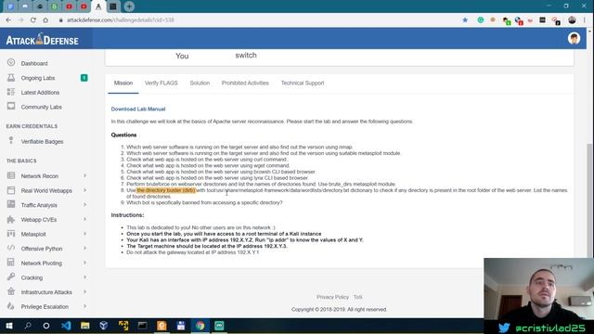
Task: Open Verifiable Badges icon
Action: [x=11, y=141]
